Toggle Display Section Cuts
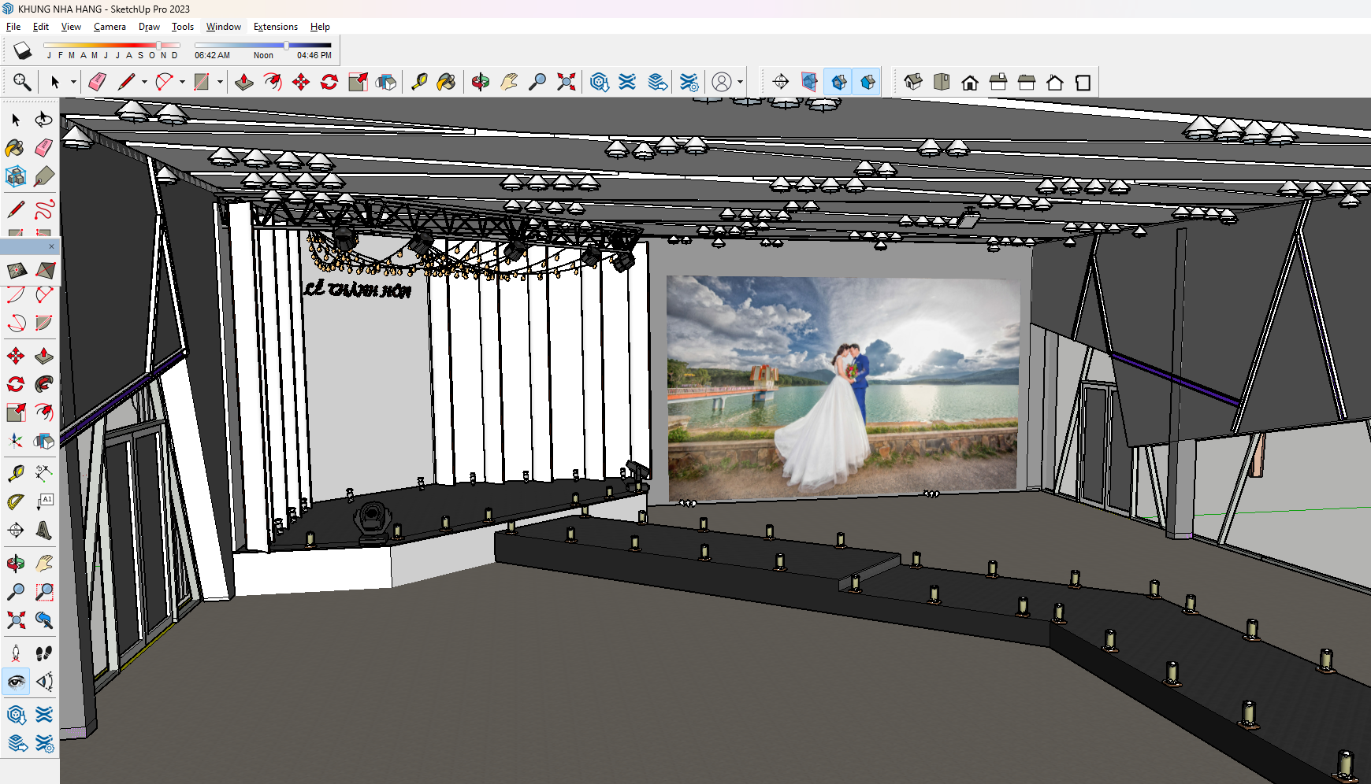 coord(839,82)
